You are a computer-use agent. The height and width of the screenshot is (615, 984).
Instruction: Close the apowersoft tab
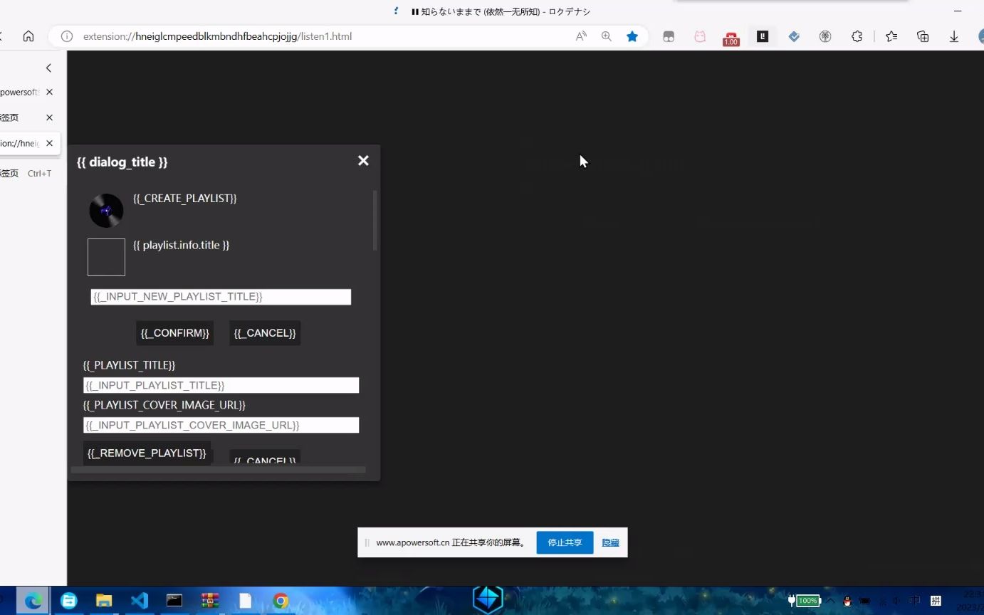tap(49, 92)
